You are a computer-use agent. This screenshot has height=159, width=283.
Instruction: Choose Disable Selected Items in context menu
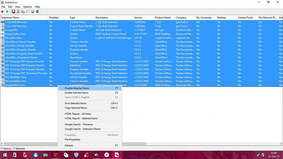[x=90, y=88]
